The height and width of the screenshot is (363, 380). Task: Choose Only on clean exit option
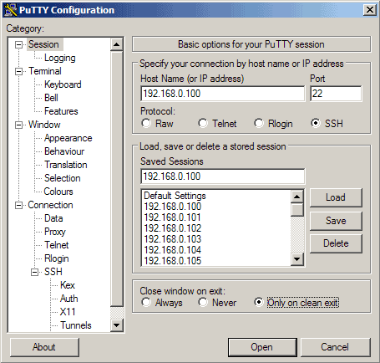(259, 302)
